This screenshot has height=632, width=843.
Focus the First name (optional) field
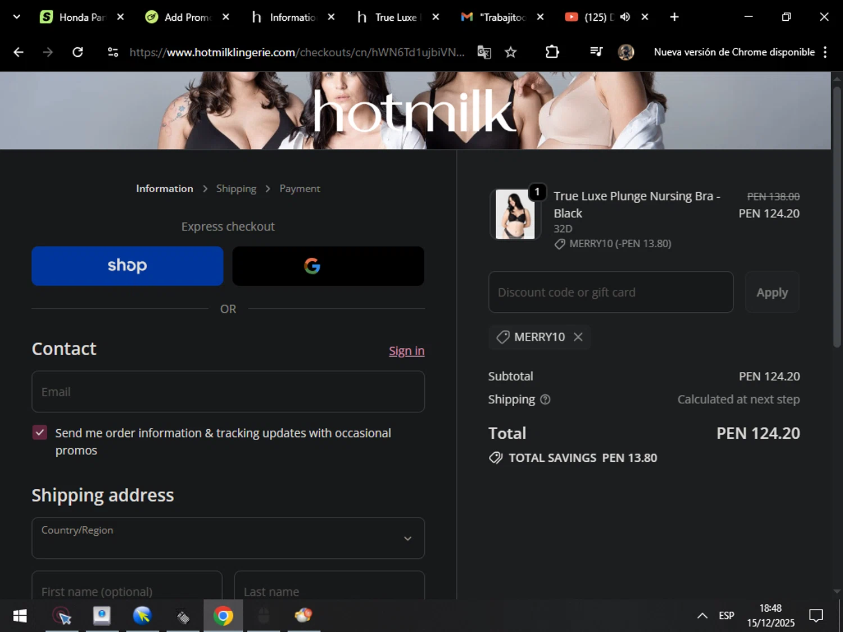127,585
